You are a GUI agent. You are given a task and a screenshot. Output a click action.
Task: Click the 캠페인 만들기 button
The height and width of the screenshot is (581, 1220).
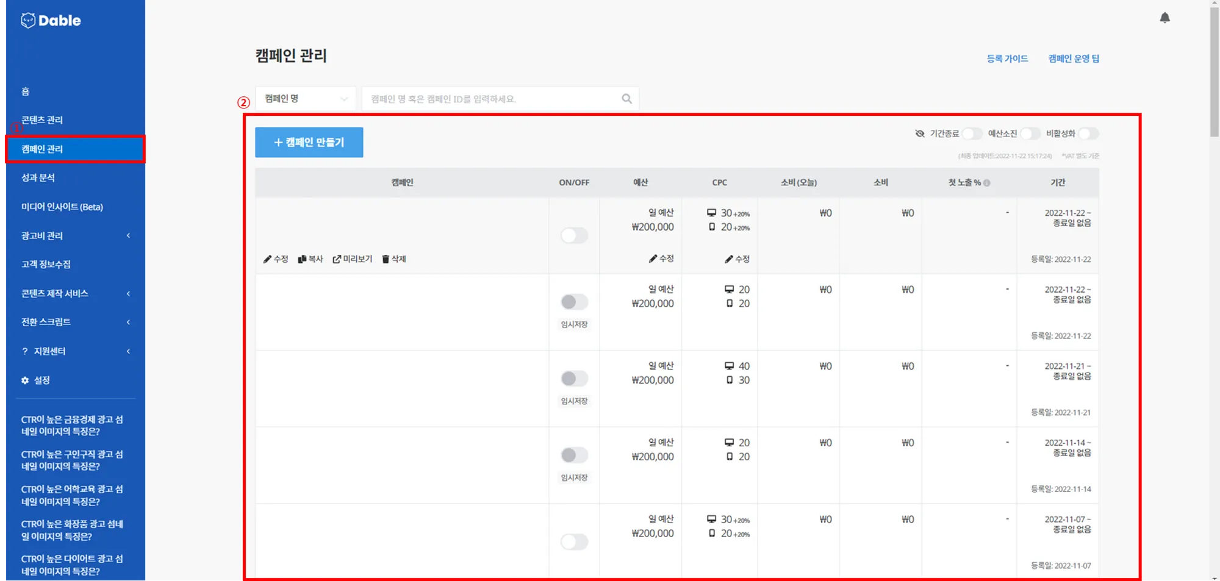coord(309,143)
